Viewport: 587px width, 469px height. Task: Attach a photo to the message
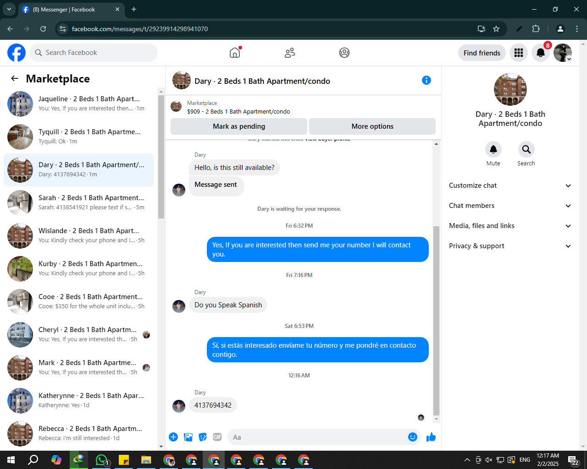click(x=188, y=437)
